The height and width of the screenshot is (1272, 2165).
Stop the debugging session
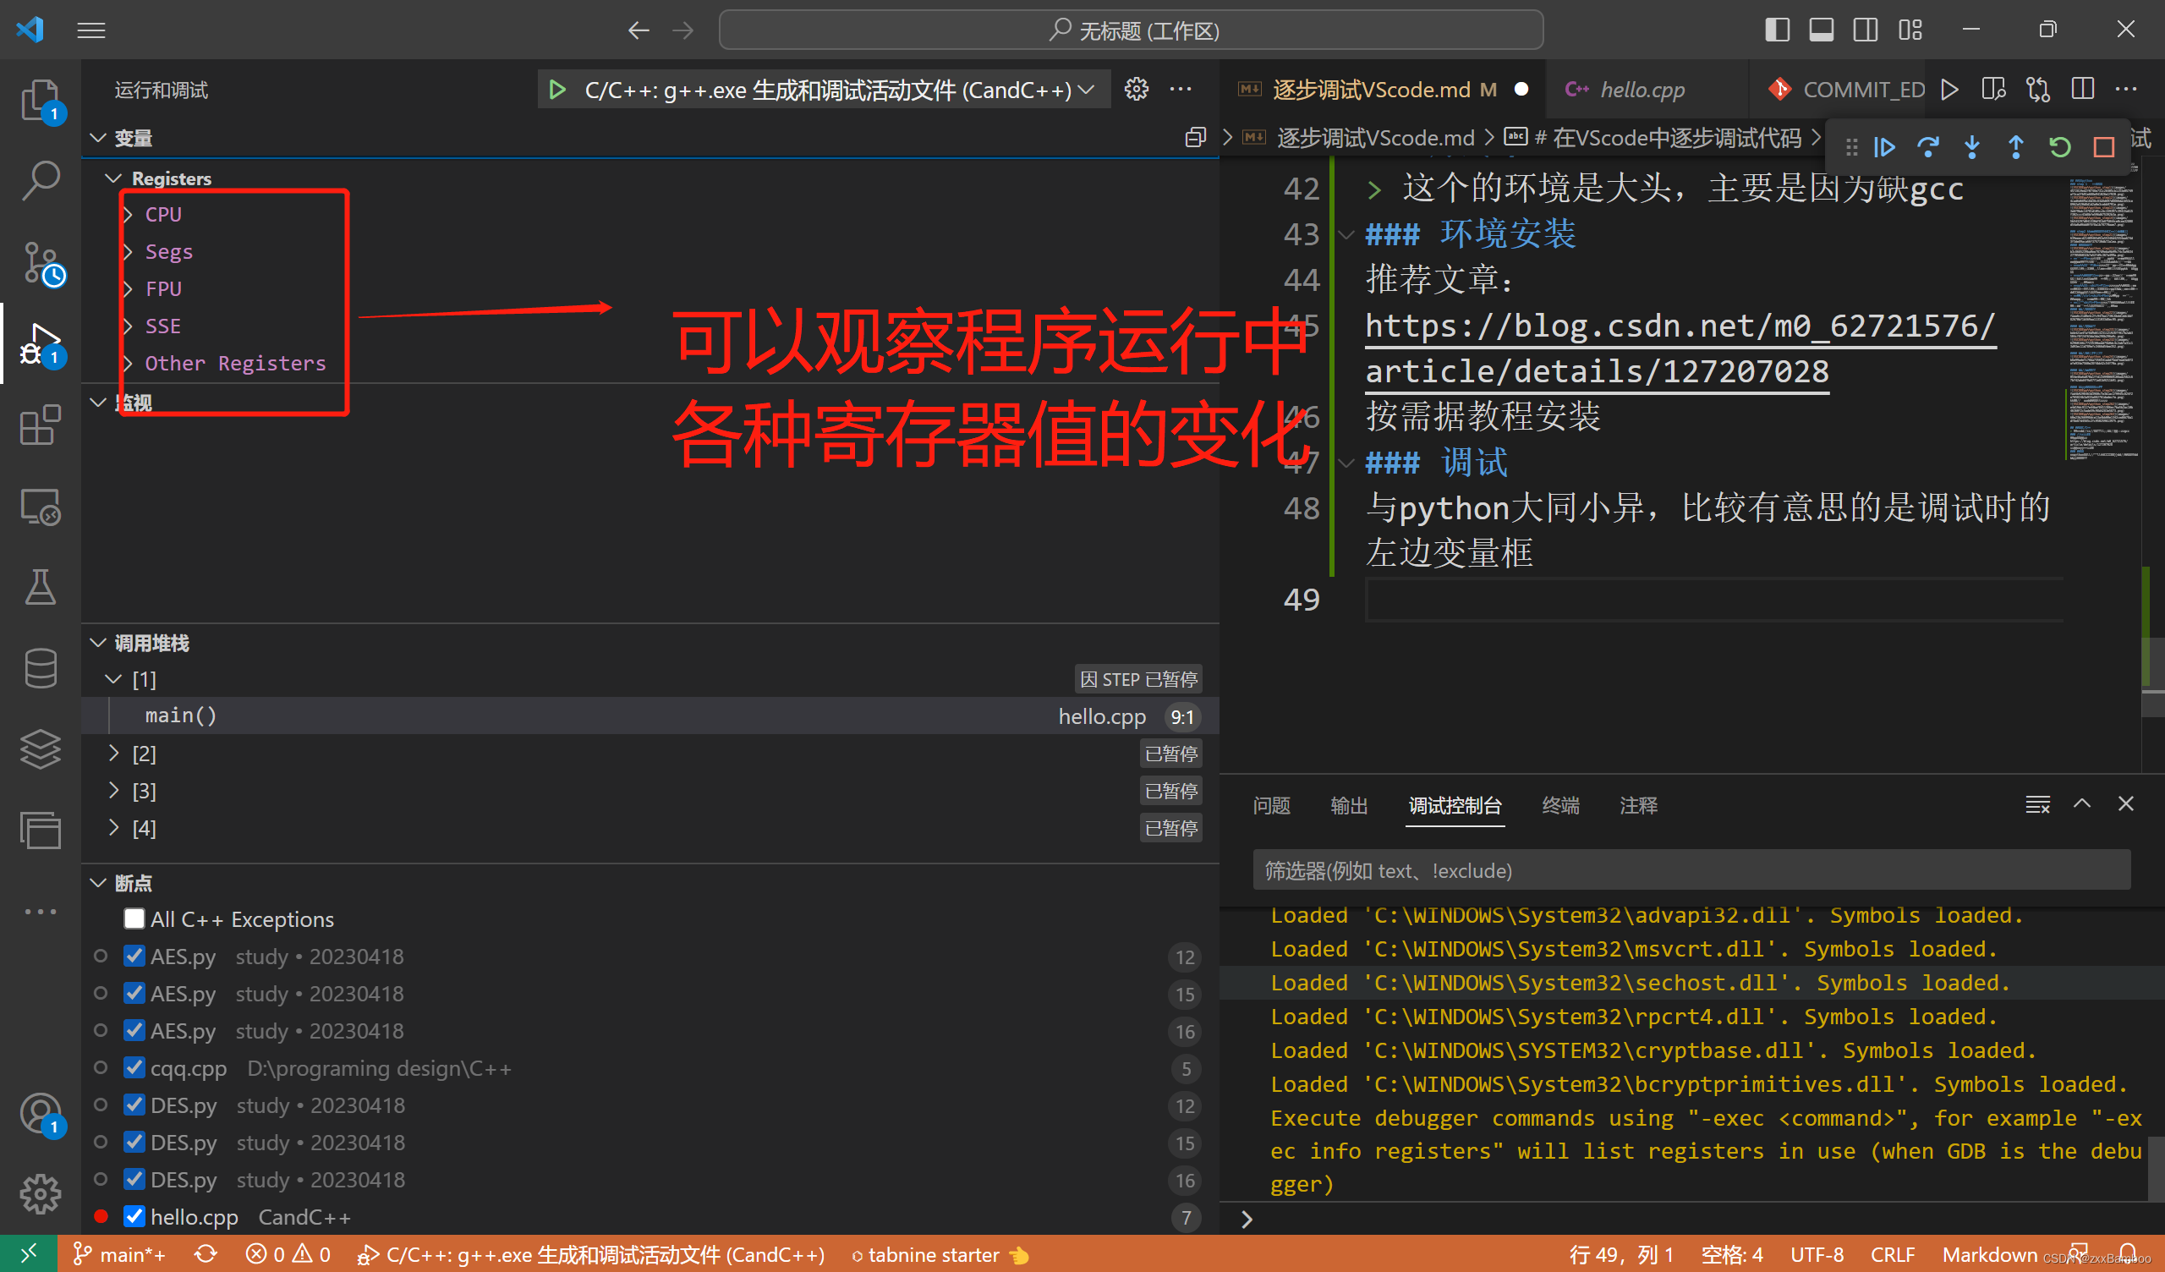click(x=2103, y=147)
